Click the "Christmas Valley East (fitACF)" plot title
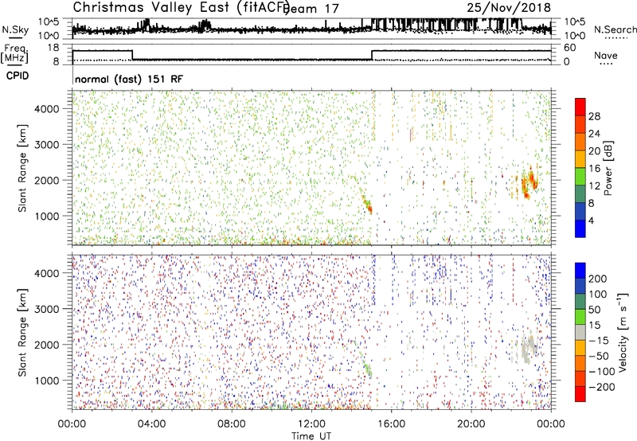 (x=182, y=7)
